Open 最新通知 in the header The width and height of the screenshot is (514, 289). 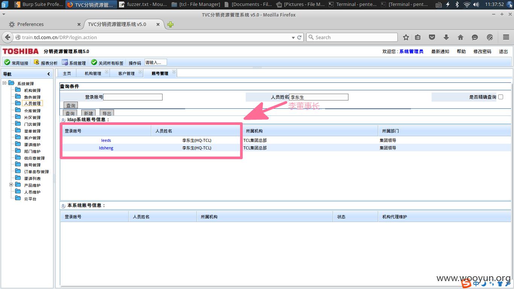pos(440,52)
